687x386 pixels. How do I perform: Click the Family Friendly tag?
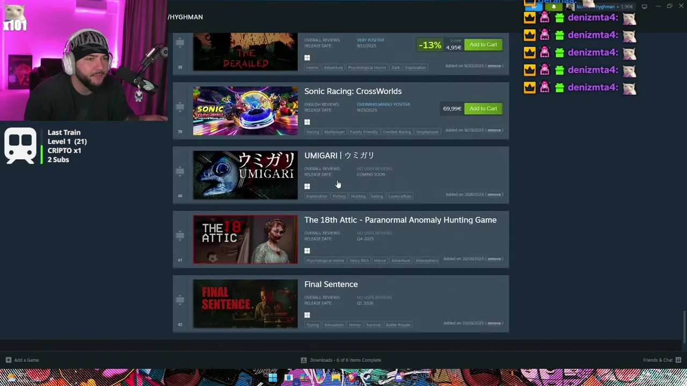coord(364,132)
